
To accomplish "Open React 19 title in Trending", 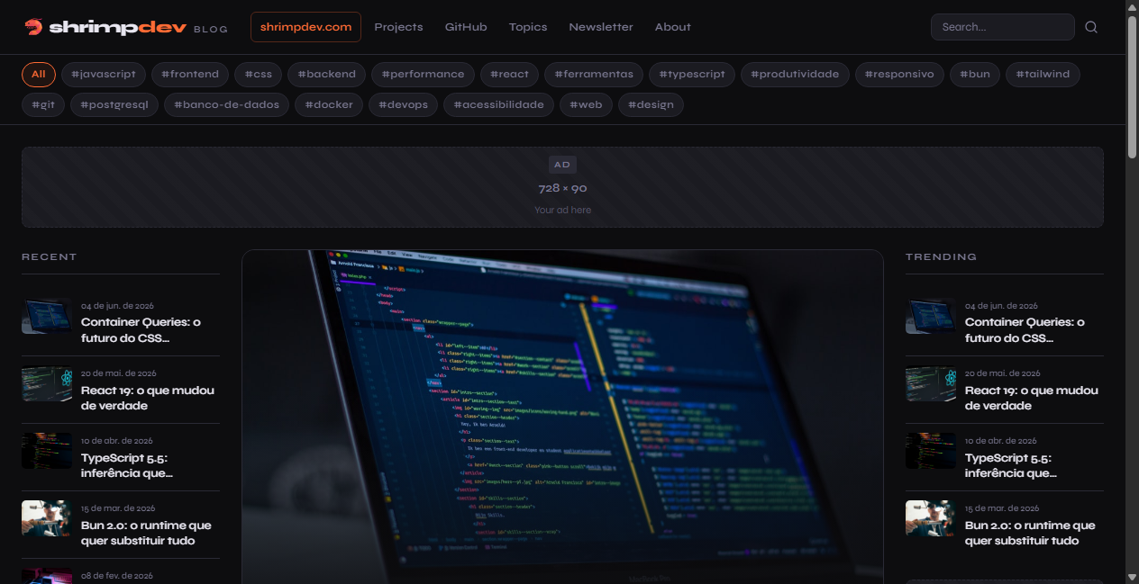I will [1032, 398].
